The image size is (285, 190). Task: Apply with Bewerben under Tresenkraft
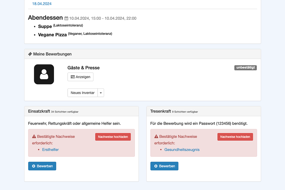164,166
